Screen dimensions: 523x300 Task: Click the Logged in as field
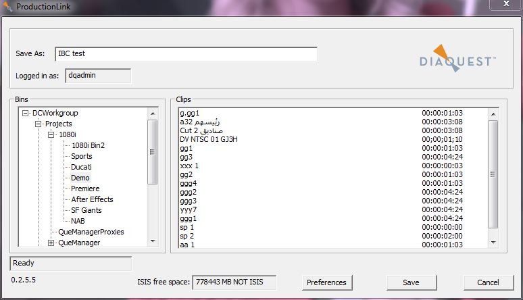coord(98,76)
